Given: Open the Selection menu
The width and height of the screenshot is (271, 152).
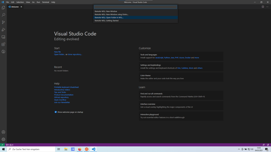Looking at the screenshot, I should [20, 2].
